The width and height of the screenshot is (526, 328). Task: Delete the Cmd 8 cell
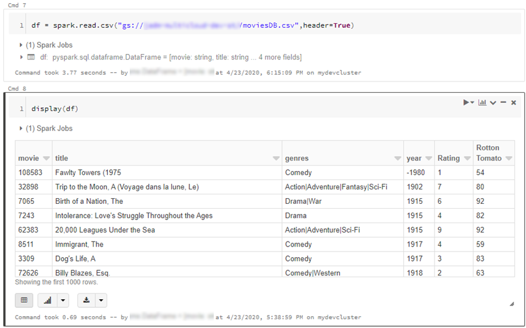tap(513, 103)
